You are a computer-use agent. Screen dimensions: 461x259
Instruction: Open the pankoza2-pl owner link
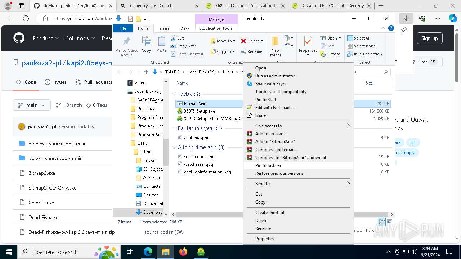(41, 63)
